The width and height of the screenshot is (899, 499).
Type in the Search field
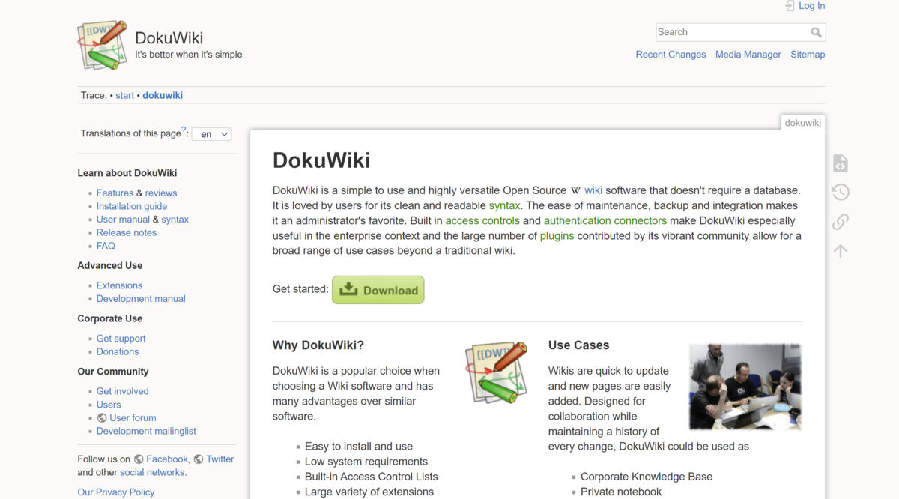[x=732, y=32]
